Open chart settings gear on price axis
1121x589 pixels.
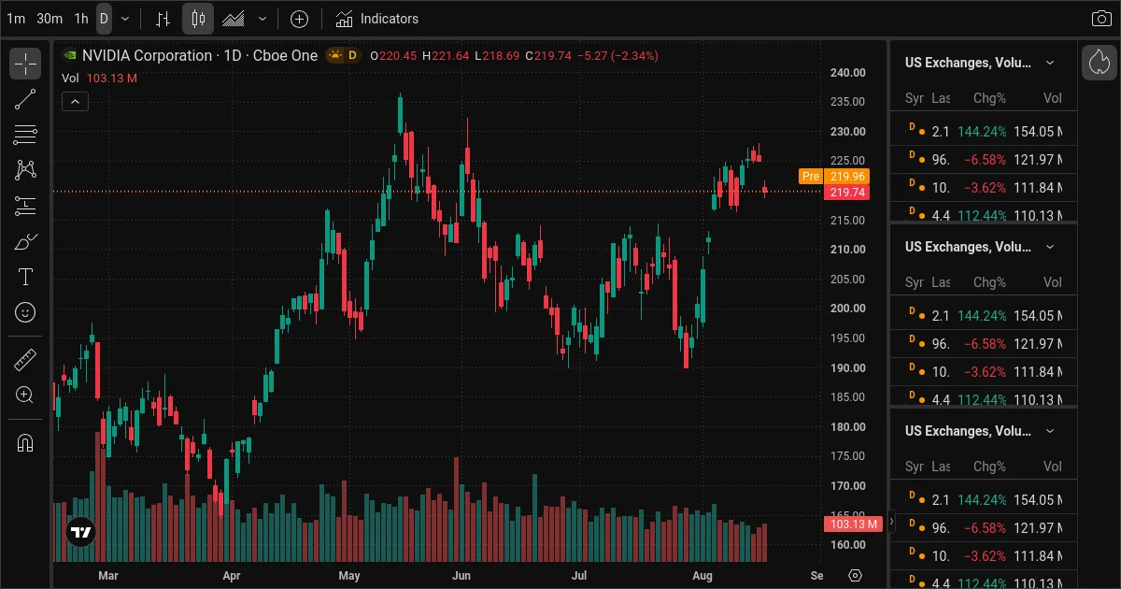[x=855, y=575]
